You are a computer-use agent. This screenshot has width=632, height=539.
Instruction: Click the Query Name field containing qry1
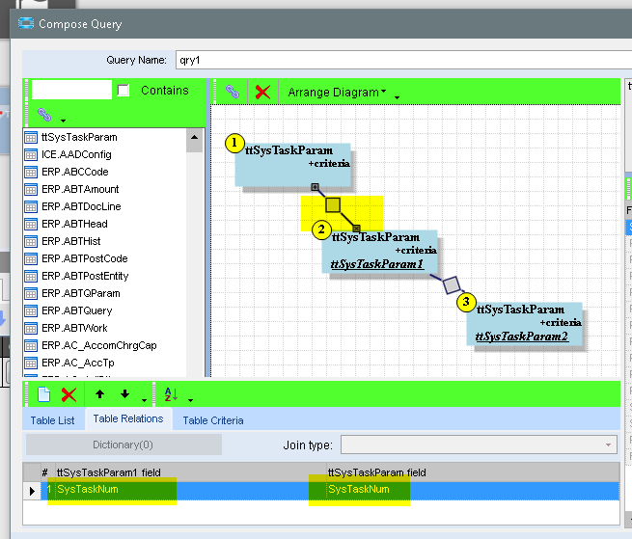coord(403,60)
